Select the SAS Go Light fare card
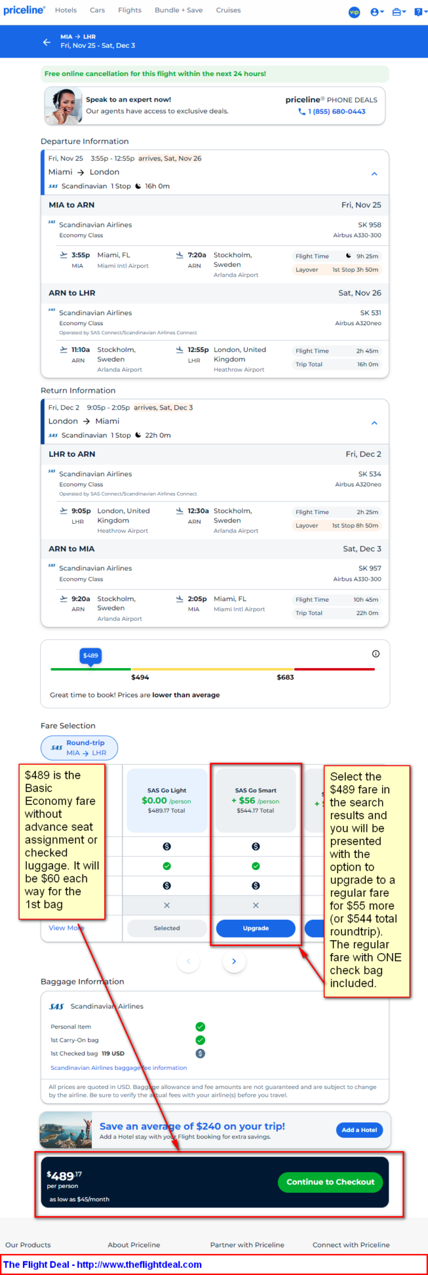The height and width of the screenshot is (1275, 428). point(166,800)
